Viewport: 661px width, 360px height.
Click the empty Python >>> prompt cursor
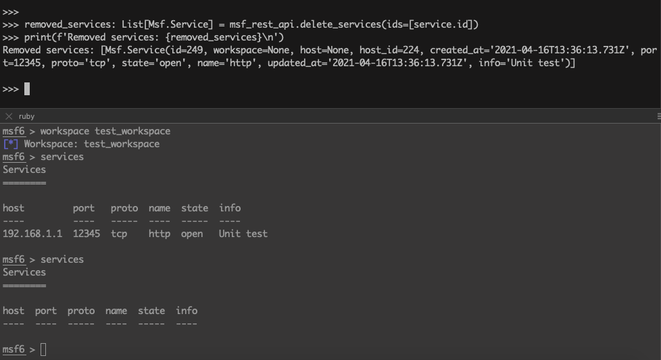[27, 88]
